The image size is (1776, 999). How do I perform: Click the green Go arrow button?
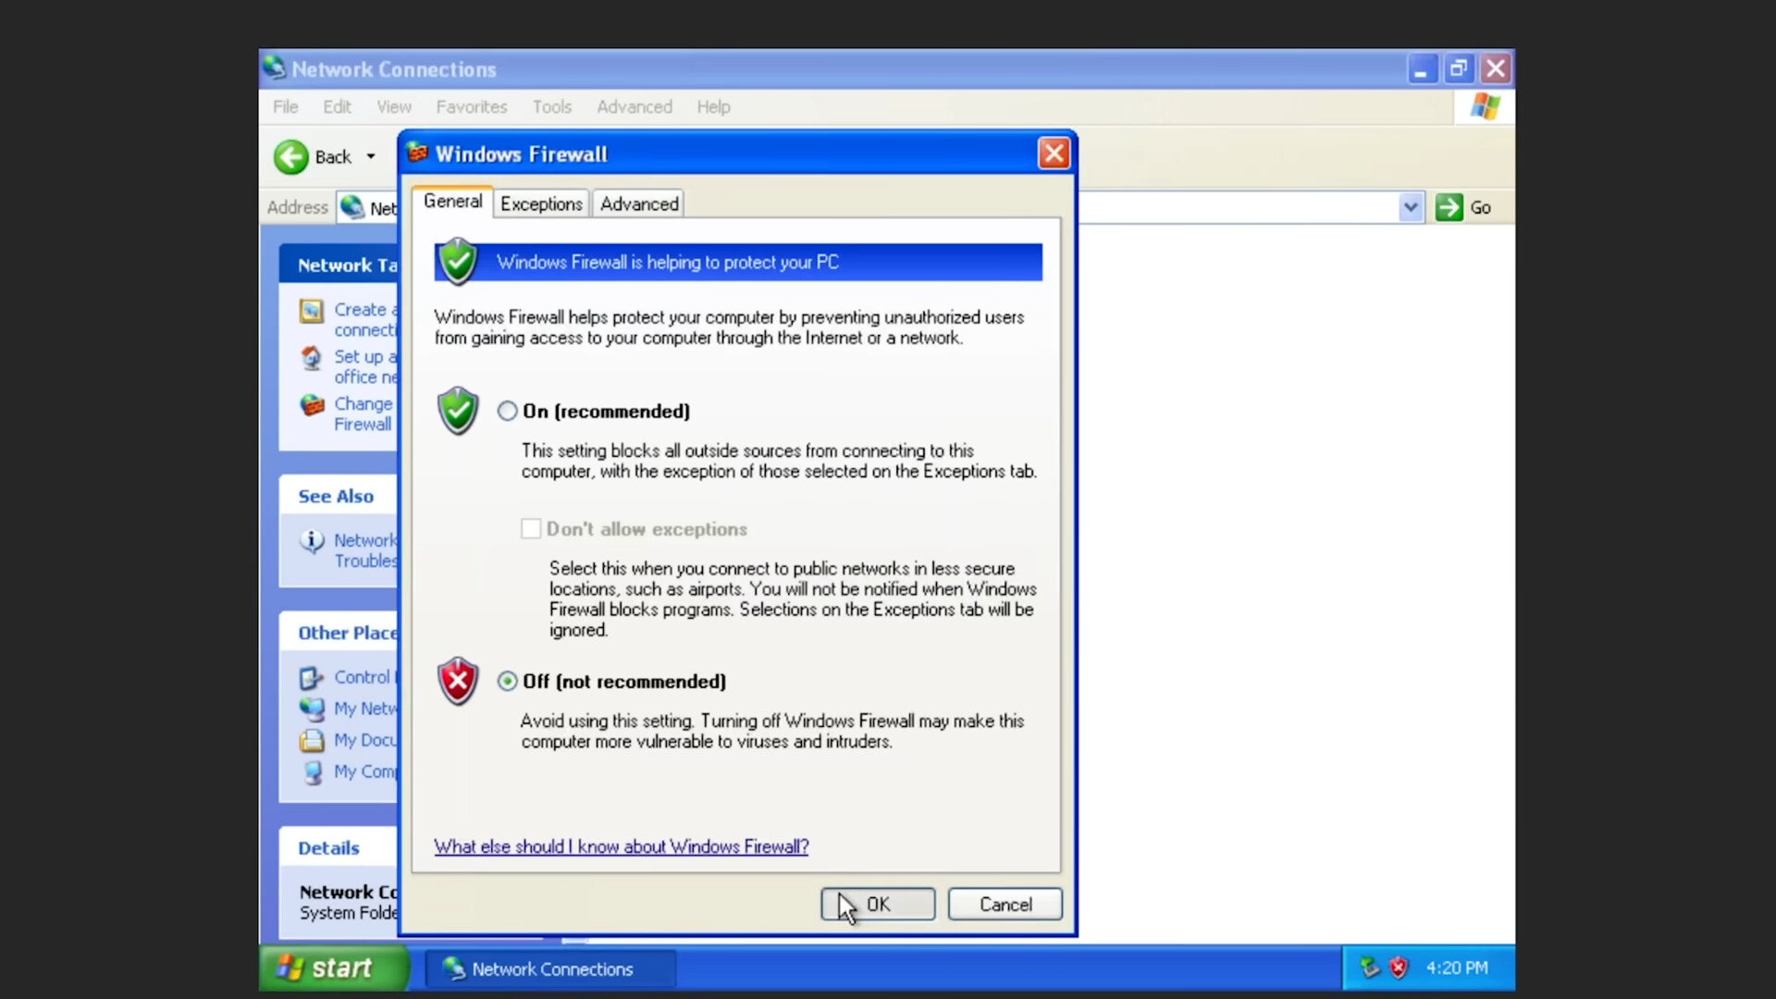1449,207
